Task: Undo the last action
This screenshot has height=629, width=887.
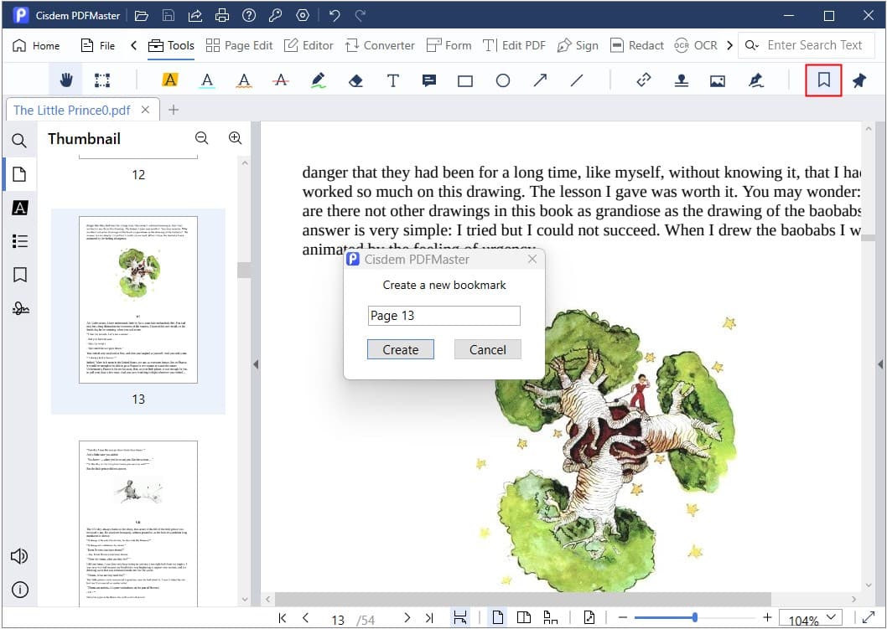Action: [x=335, y=15]
